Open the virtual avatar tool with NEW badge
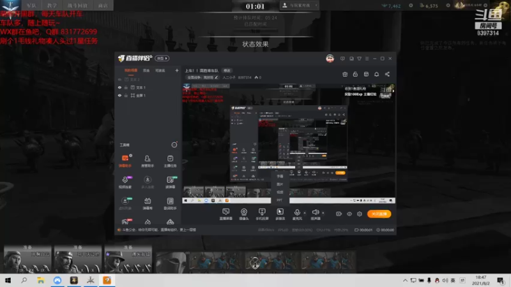Screen dimensions: 511x287 pos(125,203)
